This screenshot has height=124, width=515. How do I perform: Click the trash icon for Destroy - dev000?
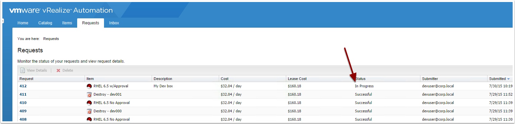[x=89, y=111]
